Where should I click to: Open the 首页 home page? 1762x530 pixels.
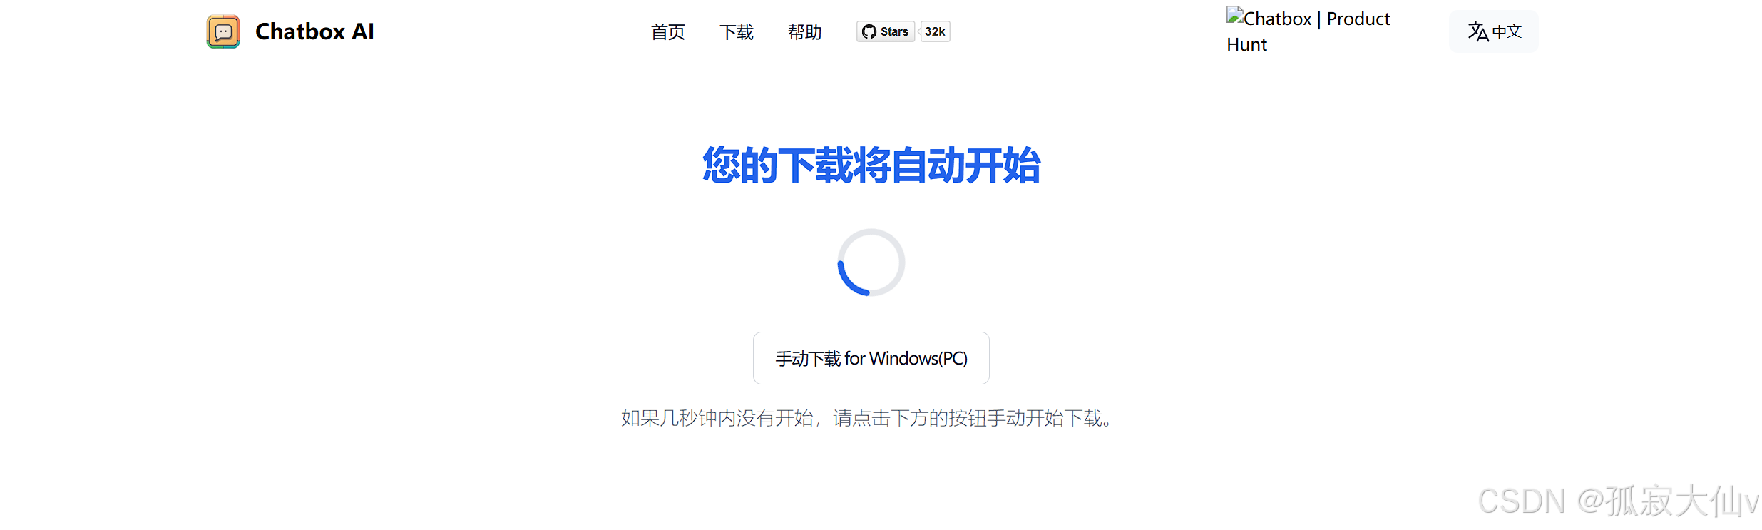[x=668, y=32]
